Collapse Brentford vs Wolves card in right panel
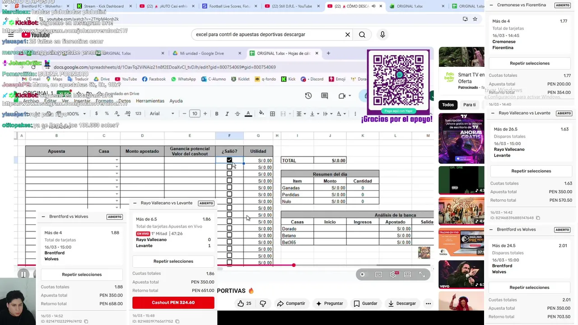 [x=492, y=230]
